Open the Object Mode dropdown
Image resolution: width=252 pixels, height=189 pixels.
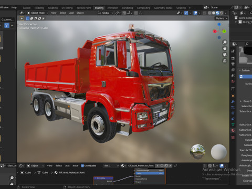tap(37, 13)
